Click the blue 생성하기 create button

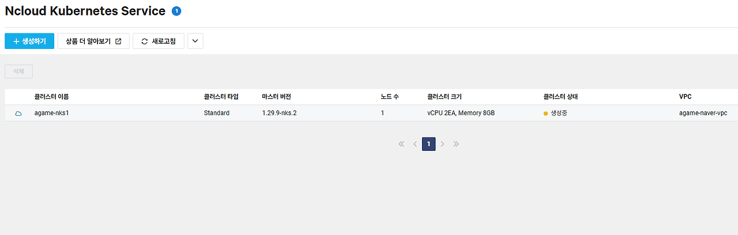pyautogui.click(x=29, y=41)
